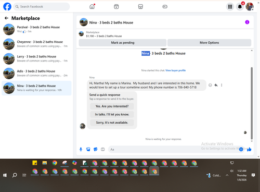
Task: Open the Larry conversation
Action: pos(36,58)
